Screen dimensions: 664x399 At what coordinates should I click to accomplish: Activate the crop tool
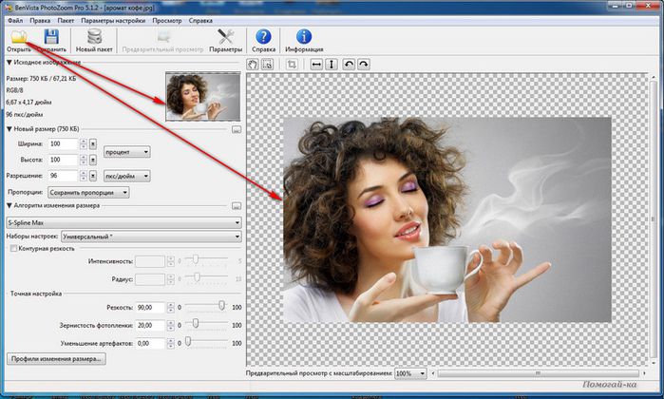292,65
